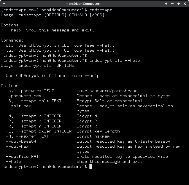Image resolution: width=189 pixels, height=185 pixels.
Task: Click the 'Commands:' heading
Action: (x=12, y=40)
